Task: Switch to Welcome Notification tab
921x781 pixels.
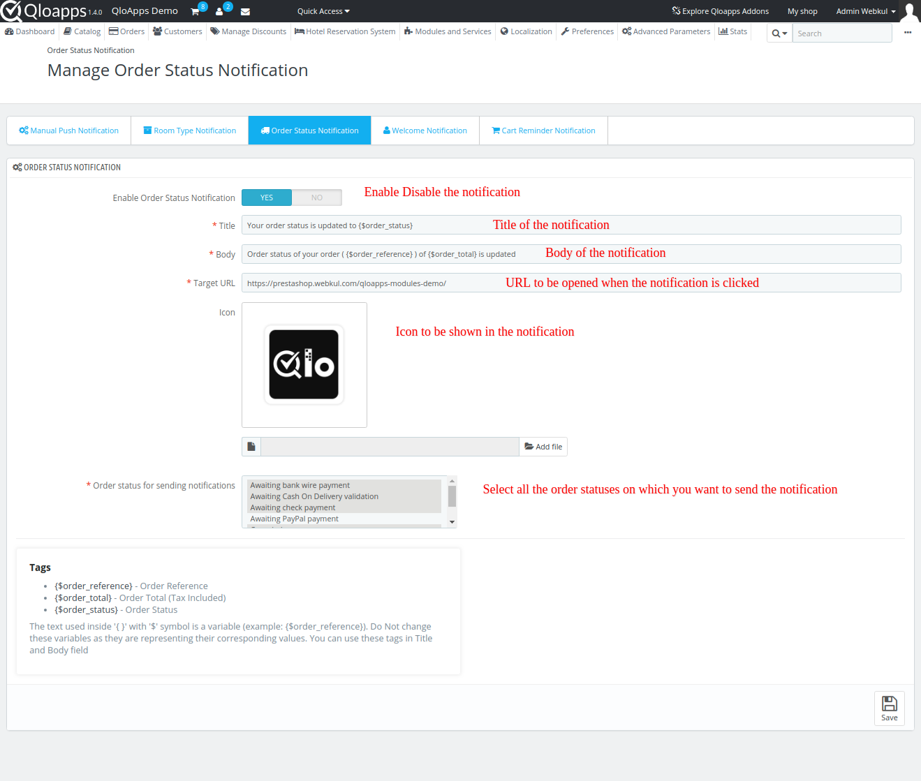Action: click(425, 131)
